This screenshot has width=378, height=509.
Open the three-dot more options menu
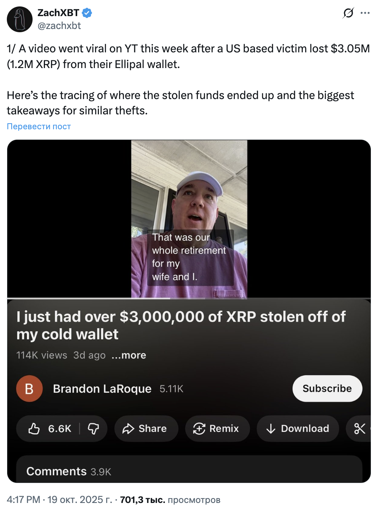[365, 13]
